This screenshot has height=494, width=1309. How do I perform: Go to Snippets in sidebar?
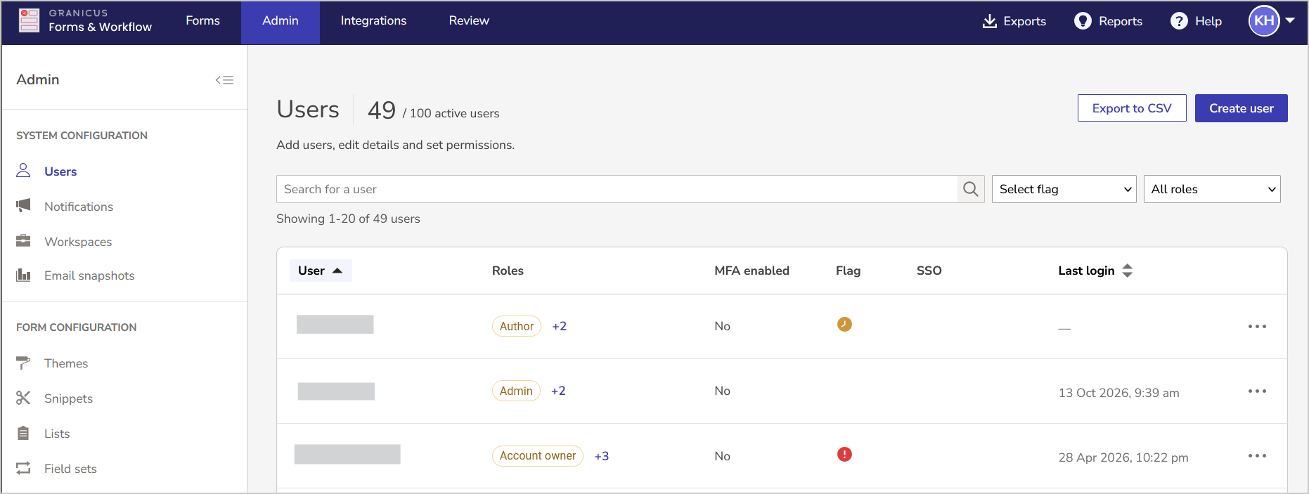point(68,398)
